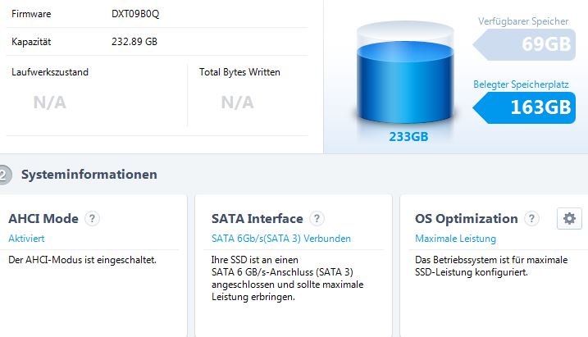Click the section number 2 badge
The image size is (588, 337).
pos(4,175)
